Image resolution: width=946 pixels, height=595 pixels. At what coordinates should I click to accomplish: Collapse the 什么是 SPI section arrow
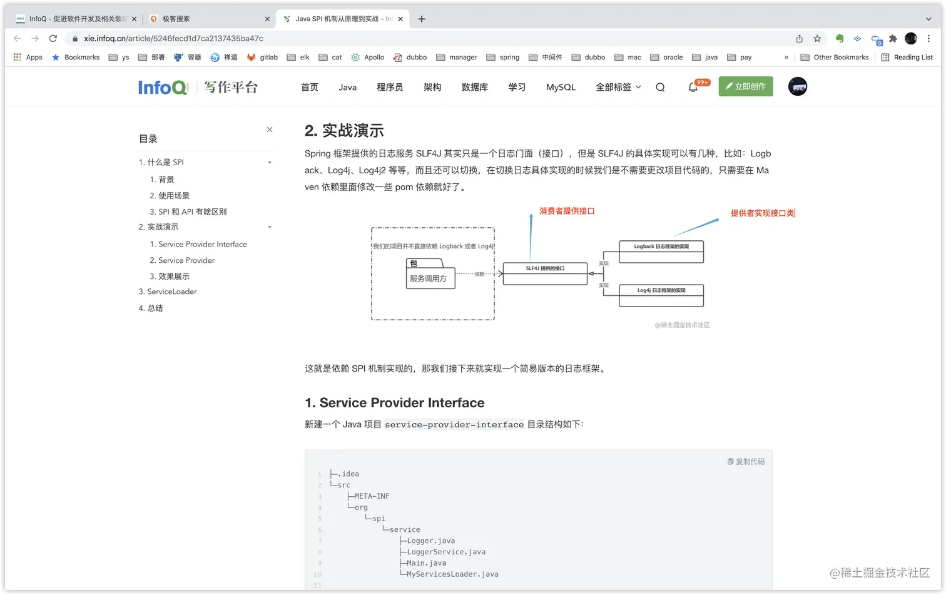270,163
